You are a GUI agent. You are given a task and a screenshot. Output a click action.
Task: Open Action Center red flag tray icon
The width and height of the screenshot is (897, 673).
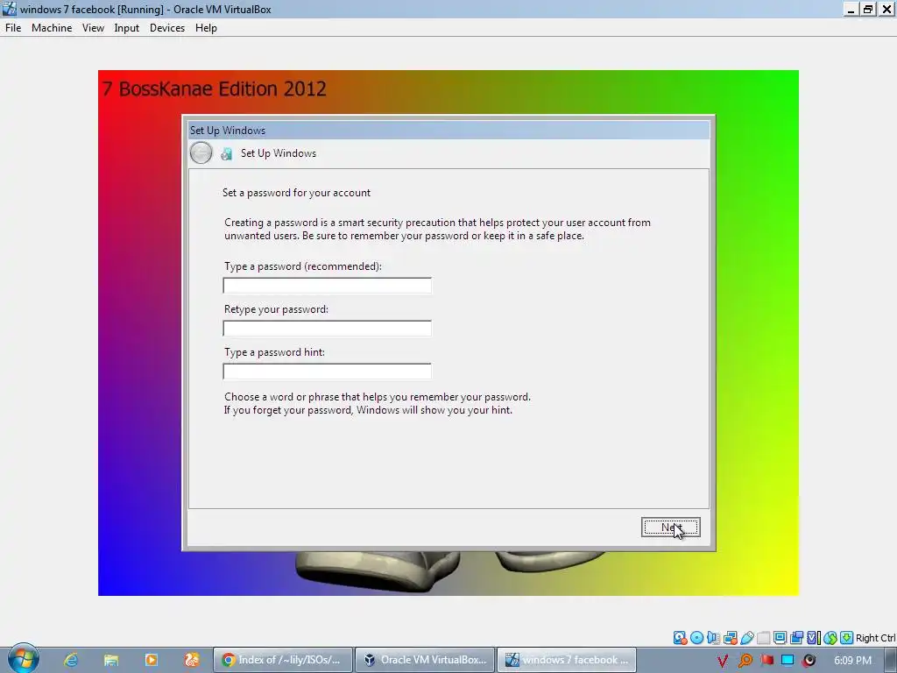pos(766,660)
